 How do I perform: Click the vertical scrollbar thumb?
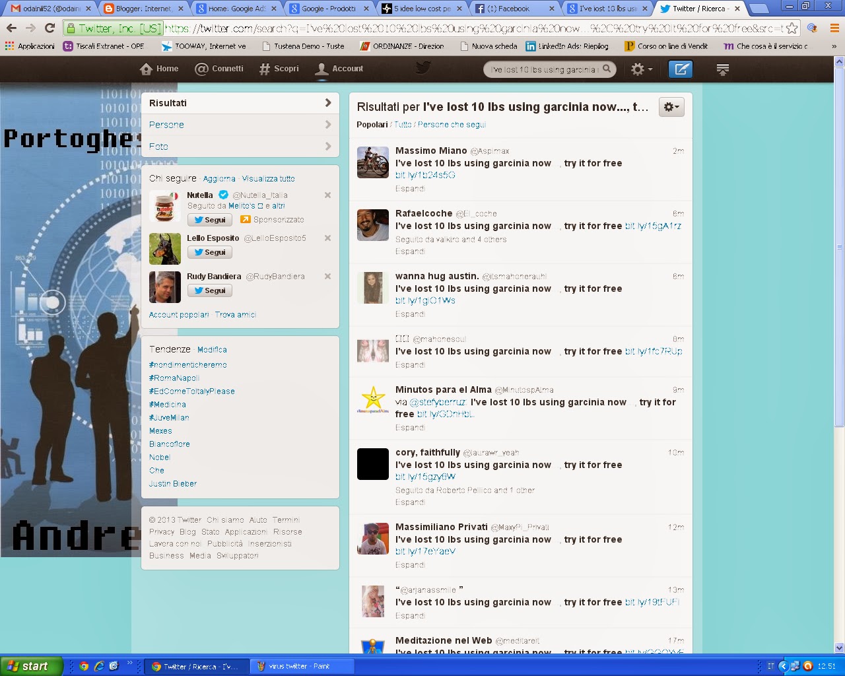pyautogui.click(x=839, y=246)
